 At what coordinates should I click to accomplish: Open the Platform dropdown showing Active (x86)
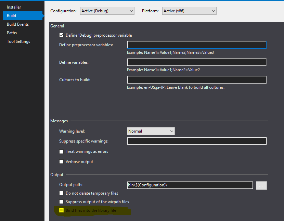tap(189, 11)
